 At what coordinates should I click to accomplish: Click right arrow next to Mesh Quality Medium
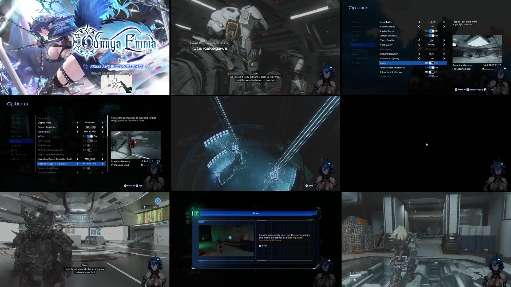tap(444, 22)
